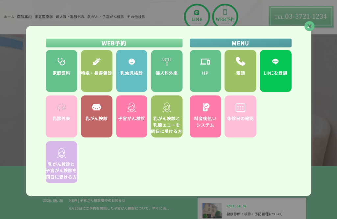Open 医院案内 in the navigation menu
Screen dimensions: 337x219
24,17
